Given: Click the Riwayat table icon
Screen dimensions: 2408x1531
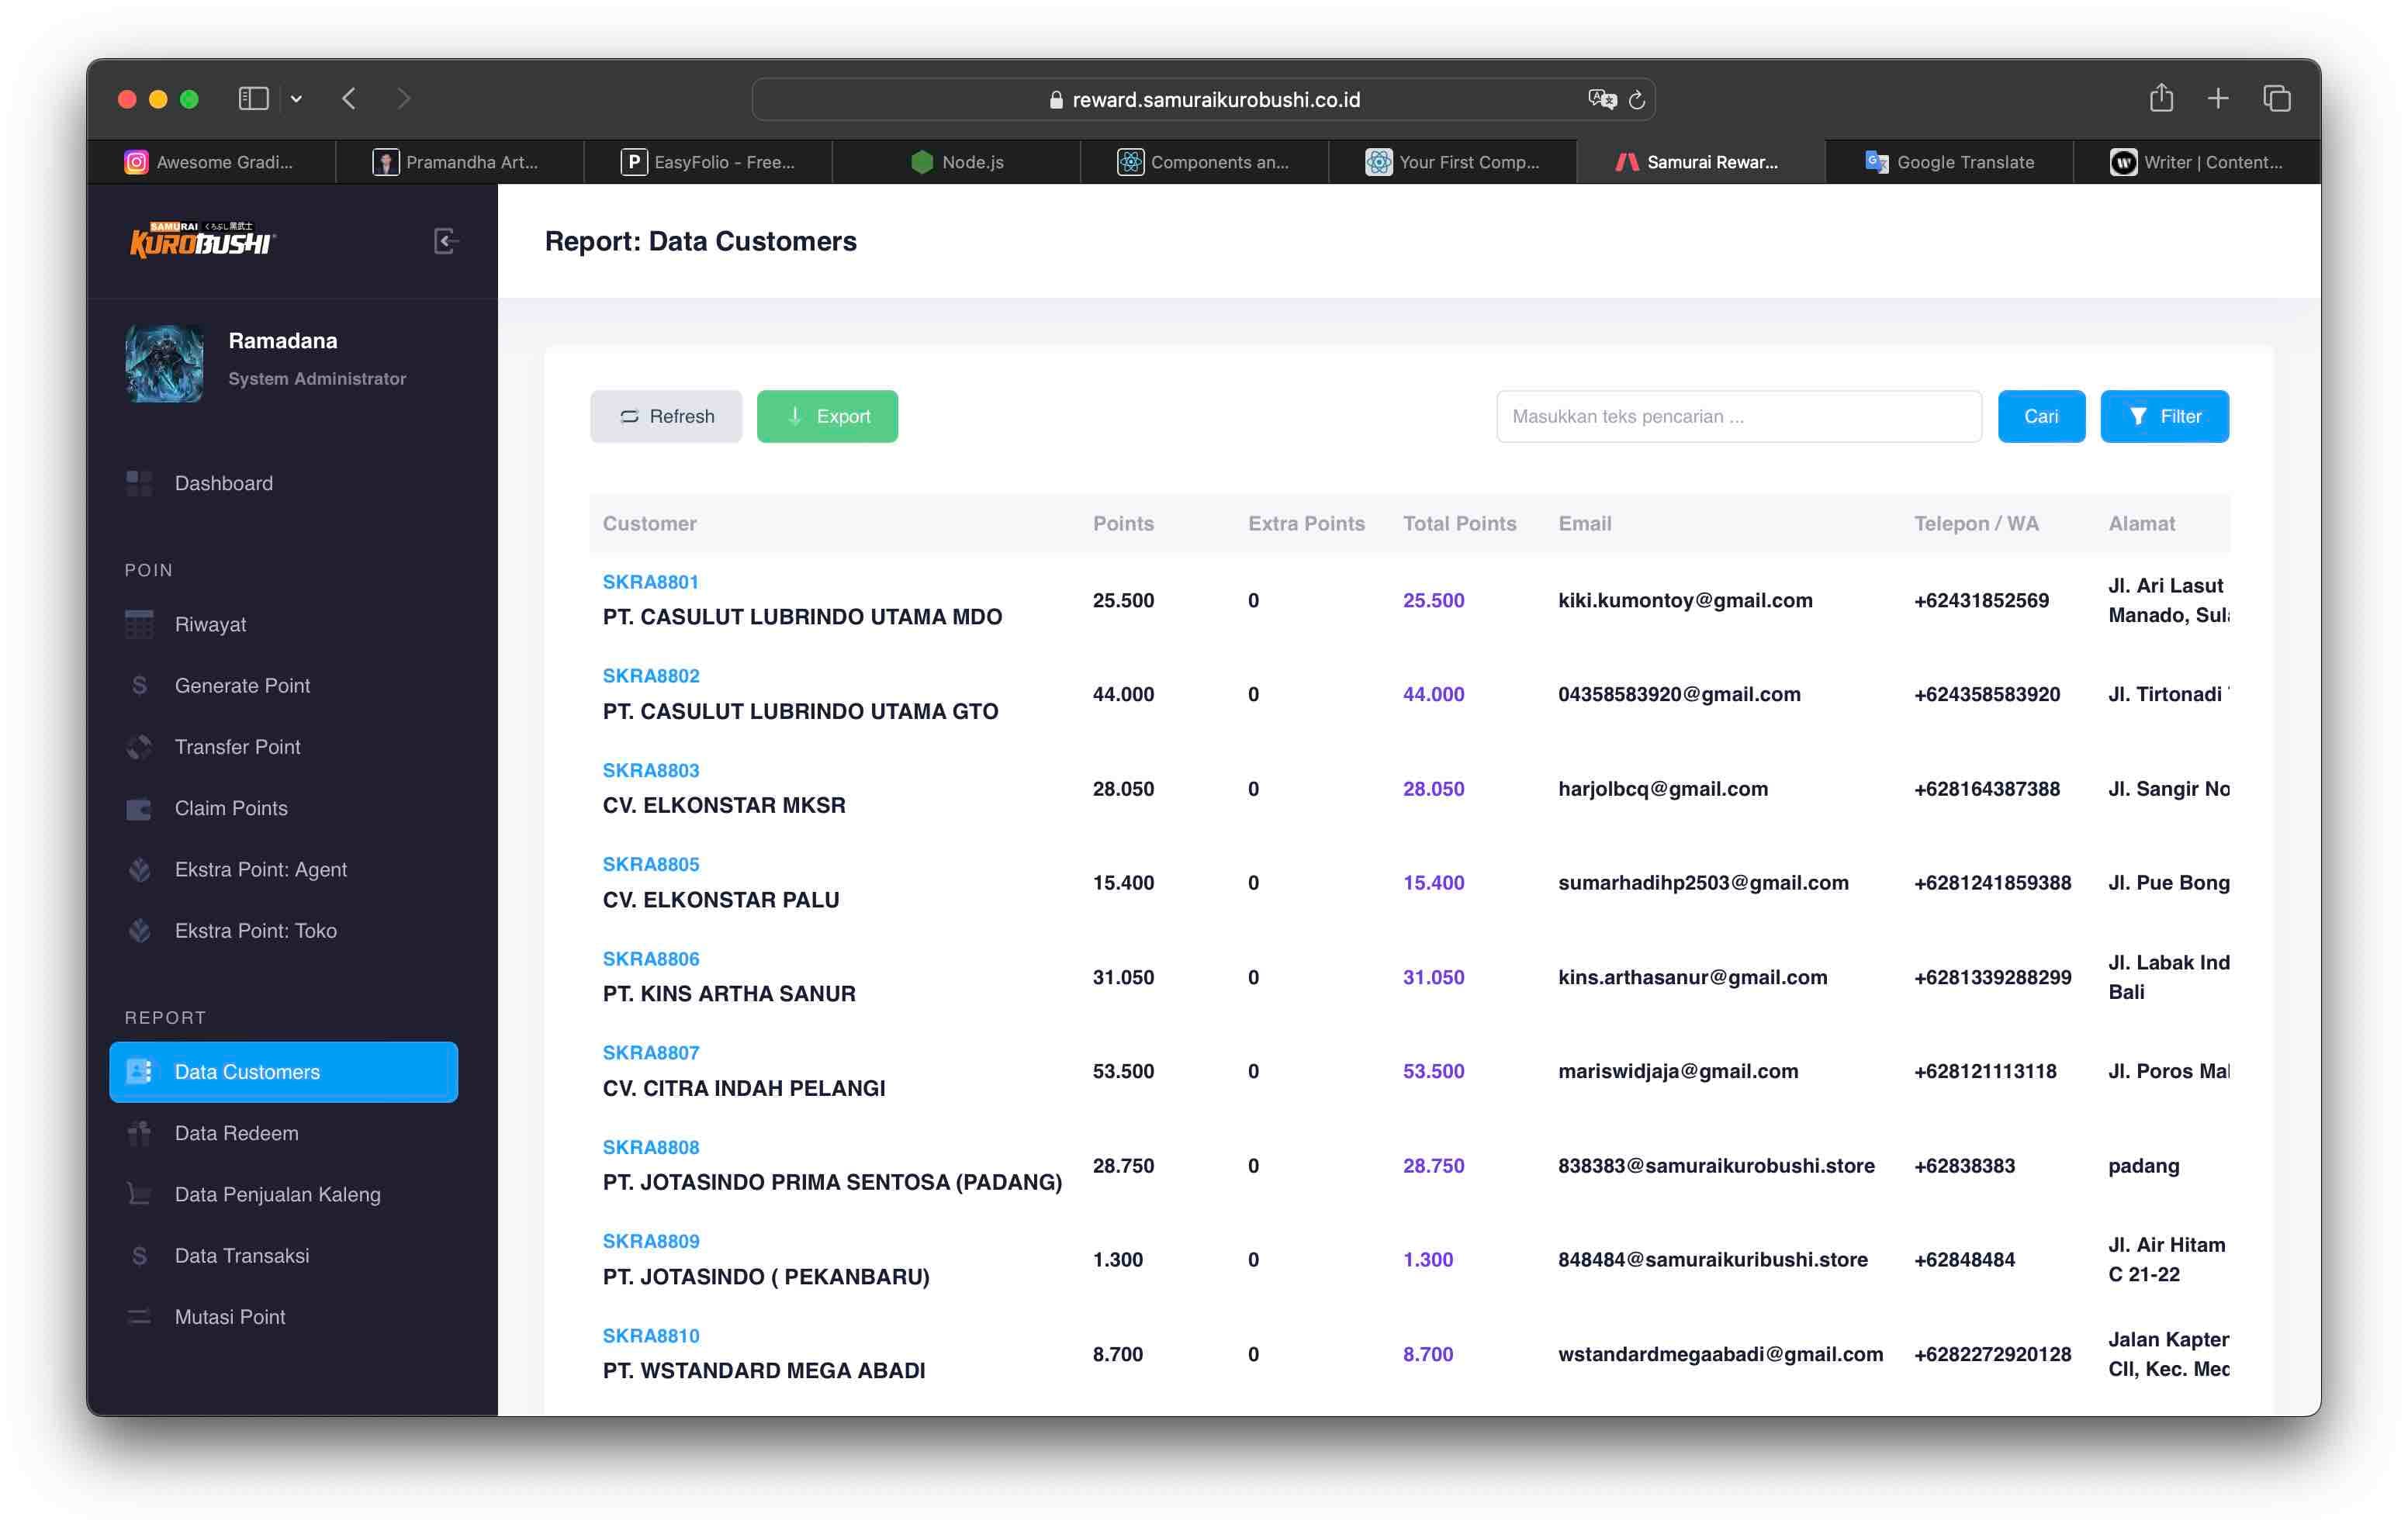Looking at the screenshot, I should tap(139, 624).
